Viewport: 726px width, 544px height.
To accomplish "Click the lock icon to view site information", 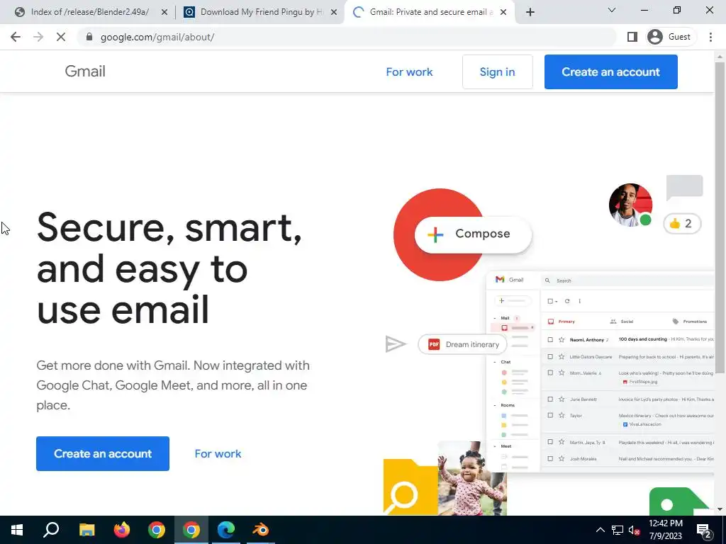I will [89, 37].
